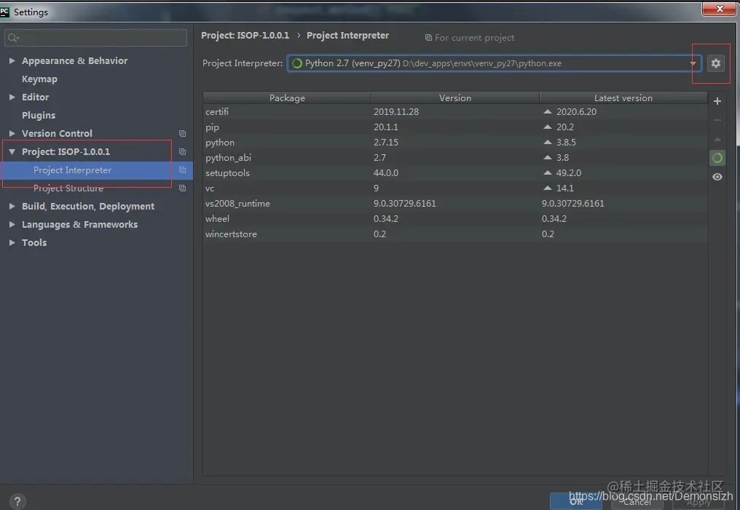The width and height of the screenshot is (740, 510).
Task: Click the install package plus icon
Action: tap(717, 101)
